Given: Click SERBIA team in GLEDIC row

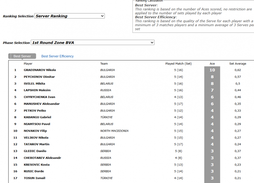Looking at the screenshot, I should [106, 151].
